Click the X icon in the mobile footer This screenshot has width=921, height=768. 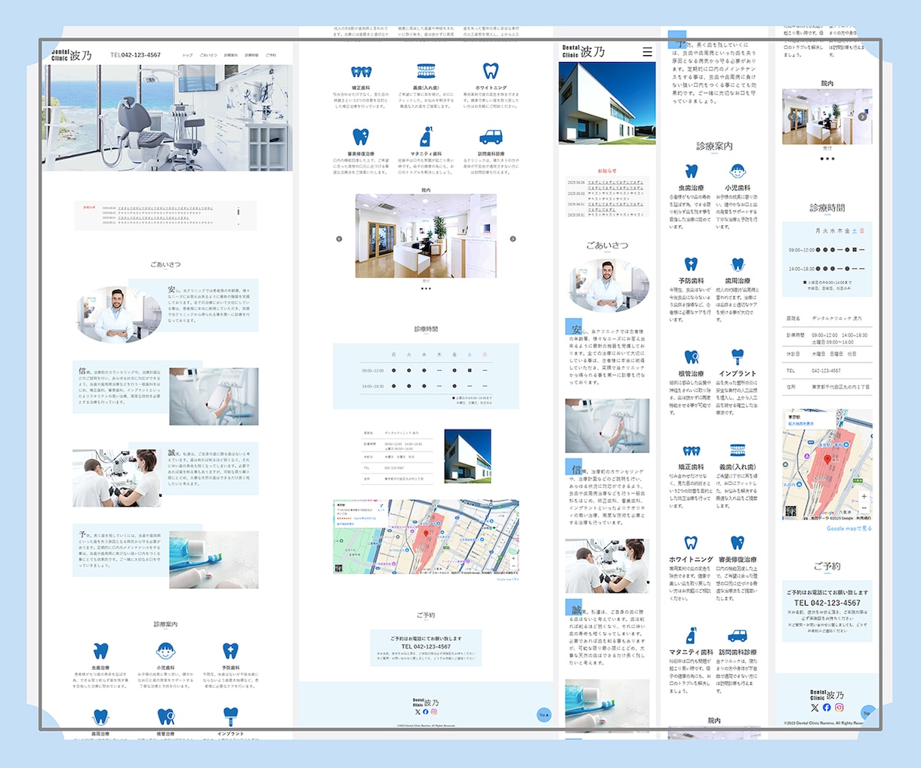[x=815, y=708]
